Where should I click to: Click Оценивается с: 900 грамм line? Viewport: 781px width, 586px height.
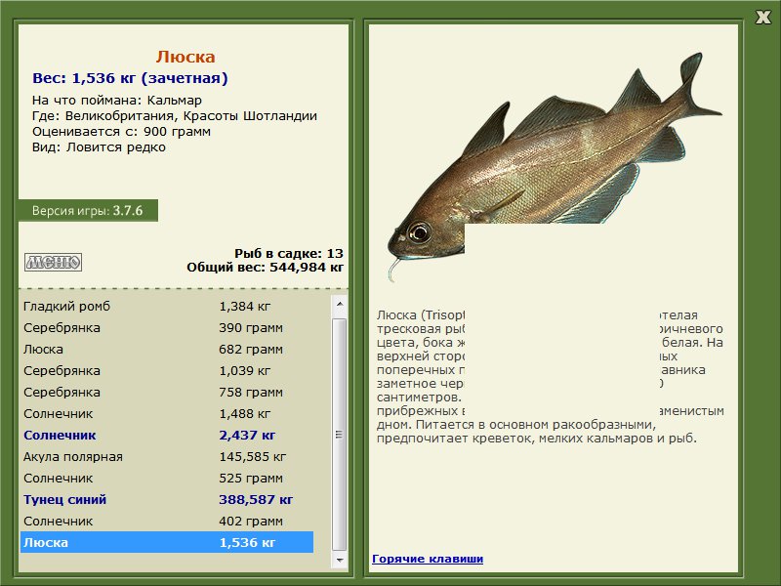[121, 132]
